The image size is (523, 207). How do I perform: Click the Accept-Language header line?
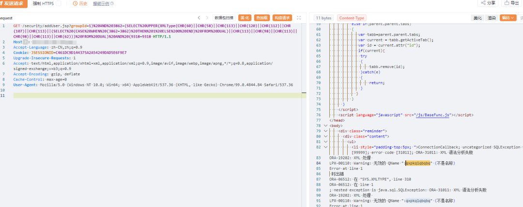click(47, 47)
